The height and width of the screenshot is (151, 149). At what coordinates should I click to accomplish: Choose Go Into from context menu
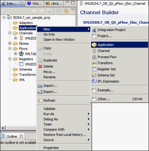pos(64,34)
